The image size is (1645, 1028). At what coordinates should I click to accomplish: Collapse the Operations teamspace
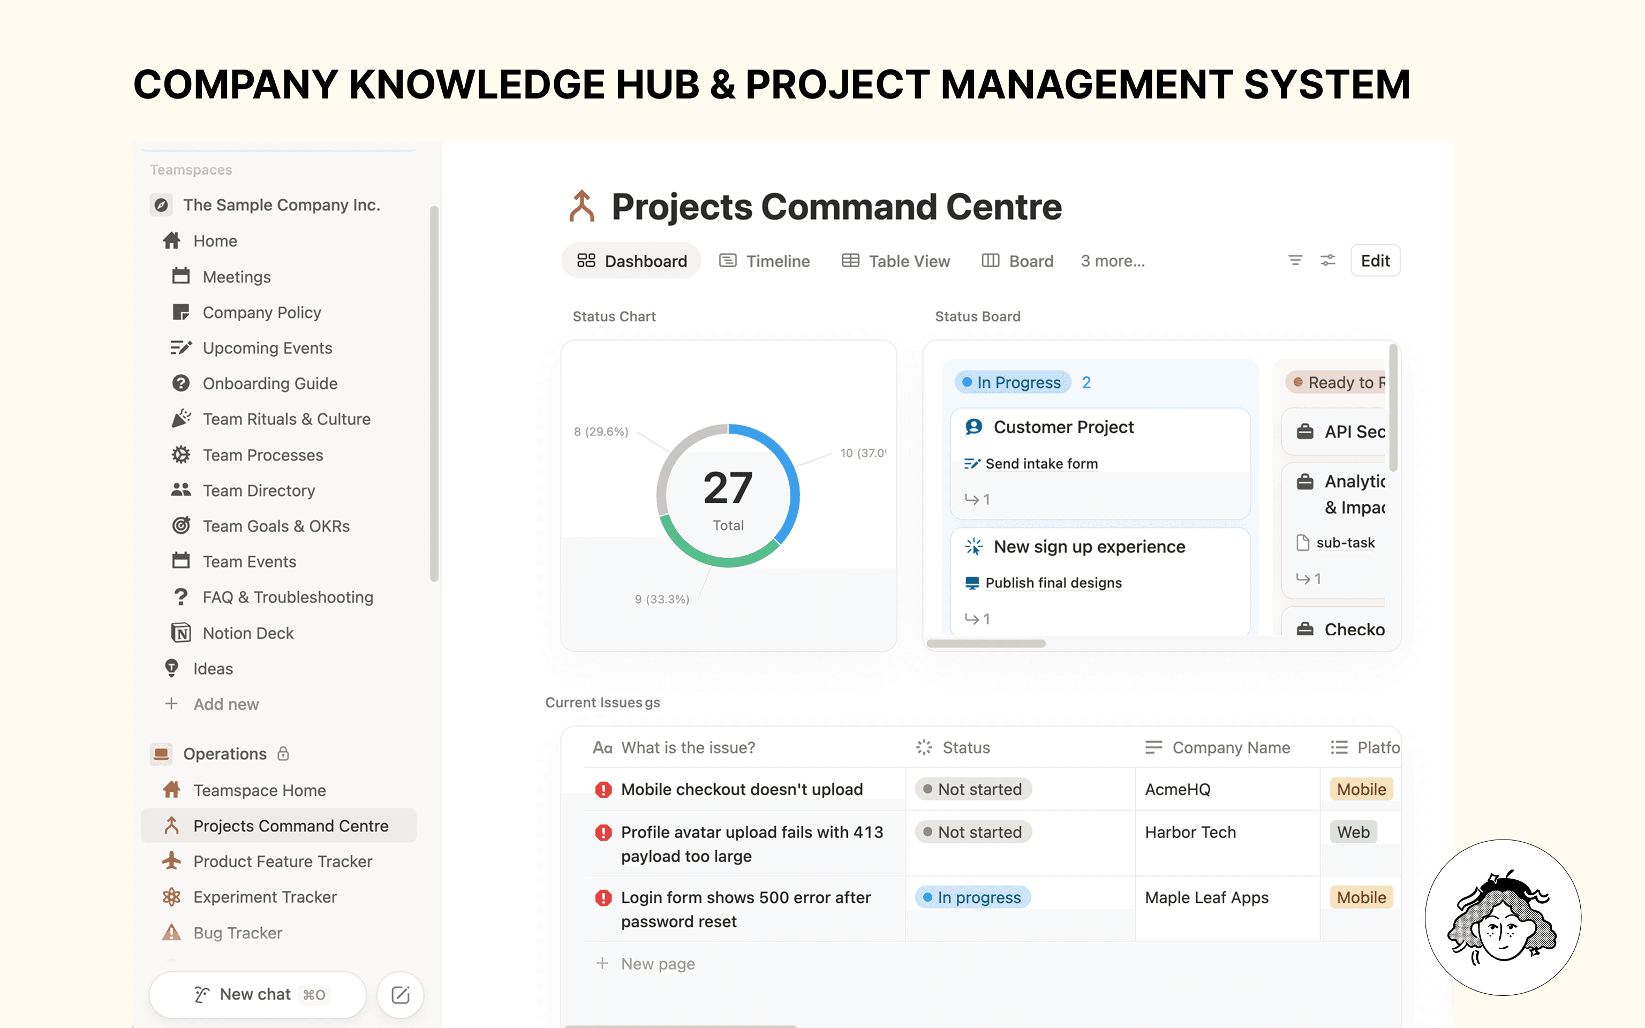tap(224, 753)
